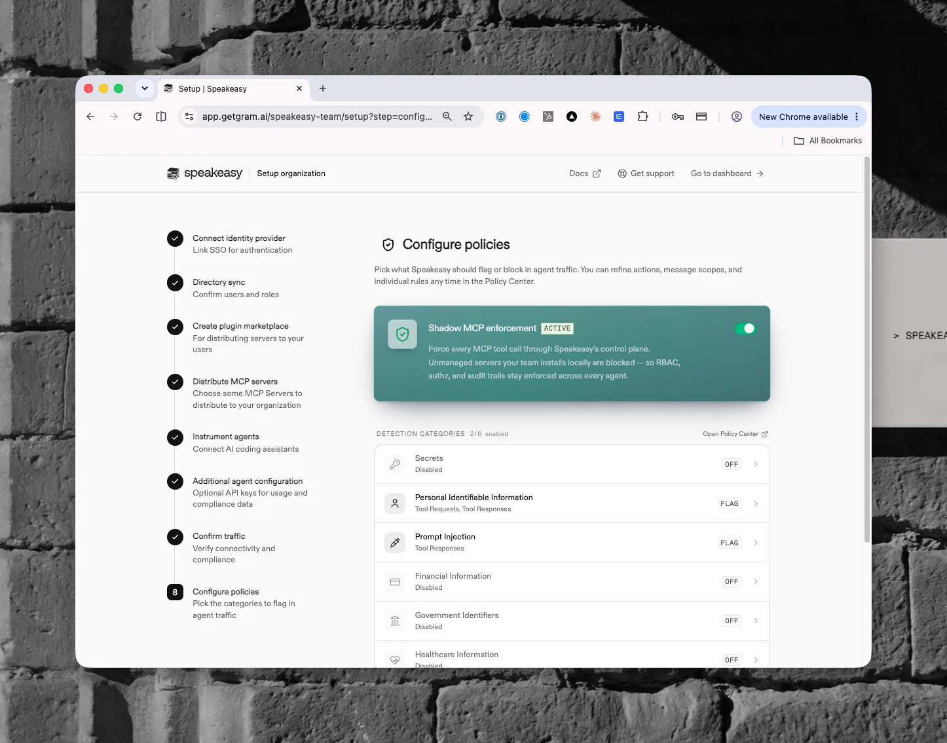The image size is (947, 743).
Task: Click the Shadow MCP shield icon
Action: [x=403, y=335]
